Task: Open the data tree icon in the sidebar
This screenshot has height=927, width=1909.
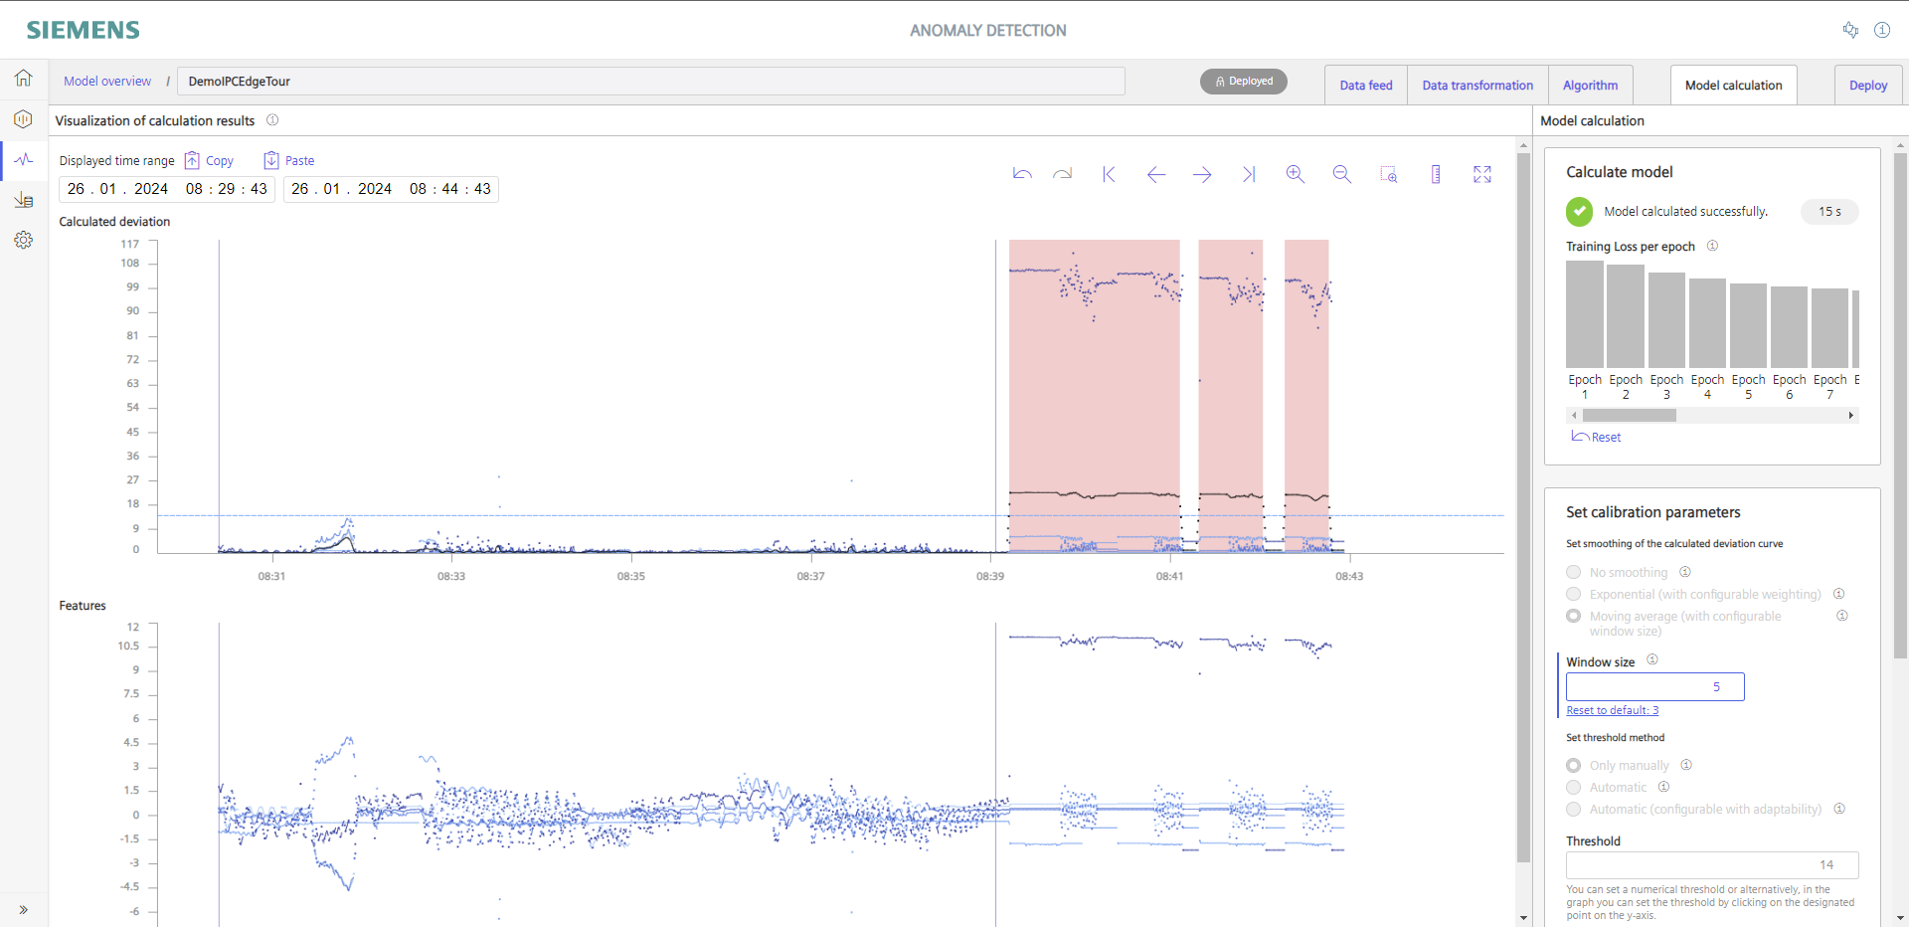Action: [24, 200]
